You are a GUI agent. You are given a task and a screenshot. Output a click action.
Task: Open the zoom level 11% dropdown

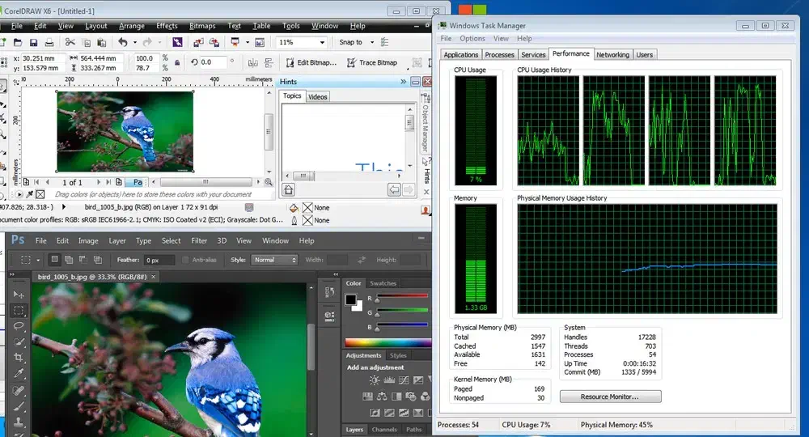(x=321, y=42)
